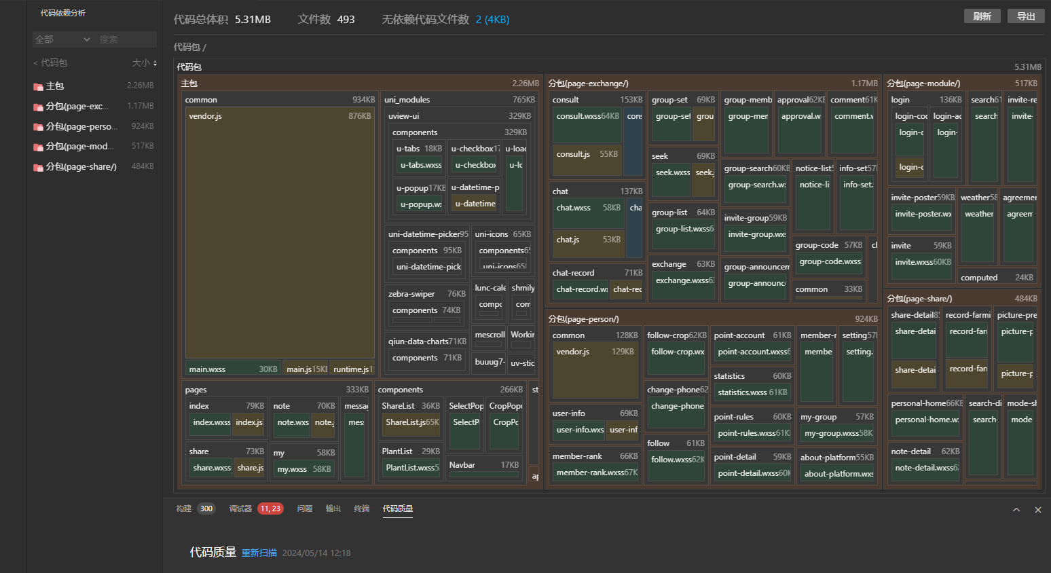Screen dimensions: 1051x573
Task: Collapse the bottom panel with the up chevron
Action: tap(1016, 510)
